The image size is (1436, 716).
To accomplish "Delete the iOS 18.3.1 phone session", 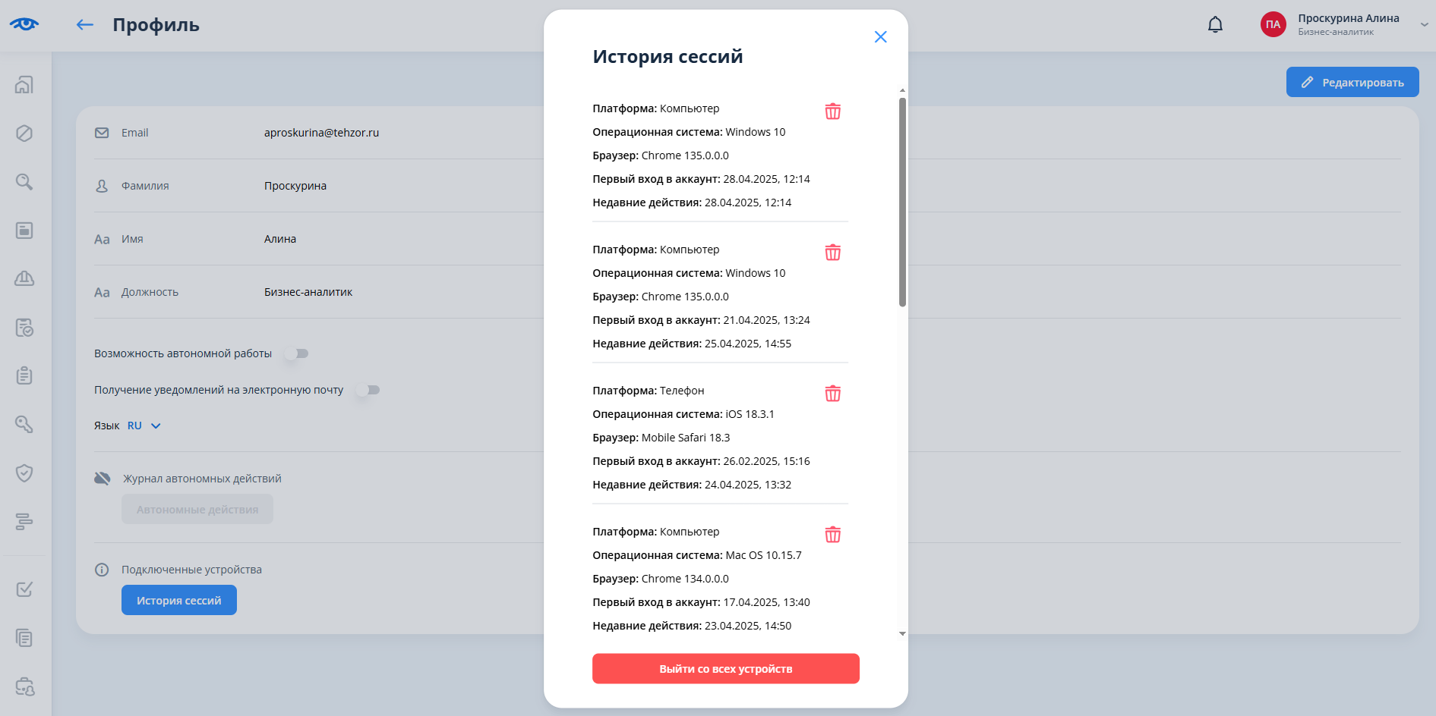I will coord(832,394).
